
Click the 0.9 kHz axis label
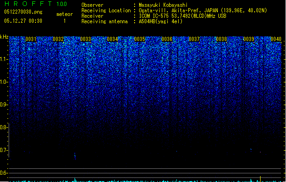coord(4,105)
